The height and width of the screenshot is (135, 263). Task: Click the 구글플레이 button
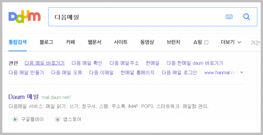[x=28, y=119]
